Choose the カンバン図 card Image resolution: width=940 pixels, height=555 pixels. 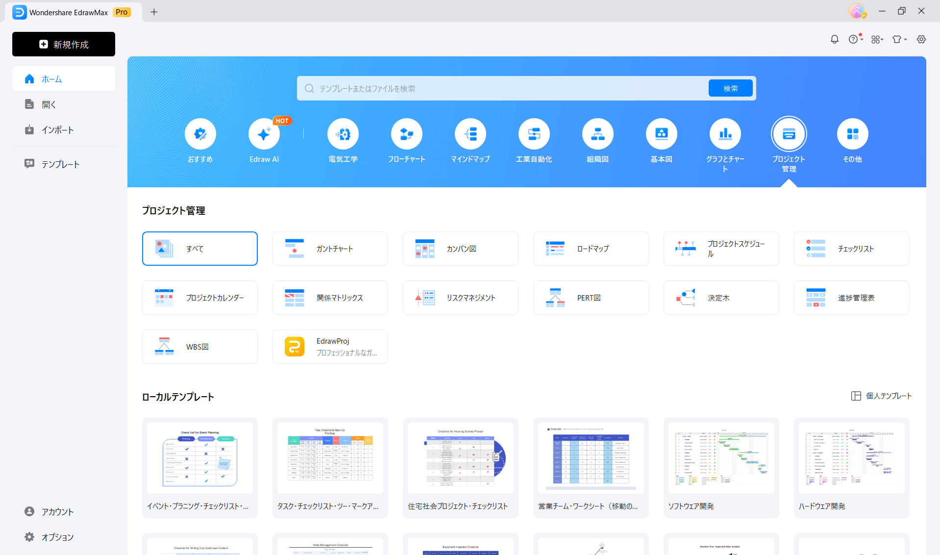tap(461, 249)
